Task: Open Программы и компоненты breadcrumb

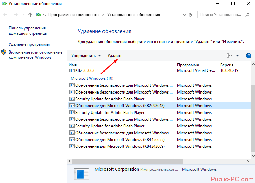Action: (x=74, y=15)
